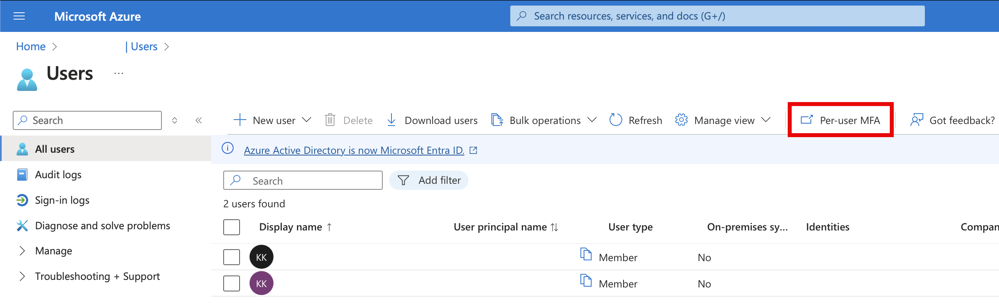Focus the sidebar Search field
The height and width of the screenshot is (303, 999).
tap(87, 120)
